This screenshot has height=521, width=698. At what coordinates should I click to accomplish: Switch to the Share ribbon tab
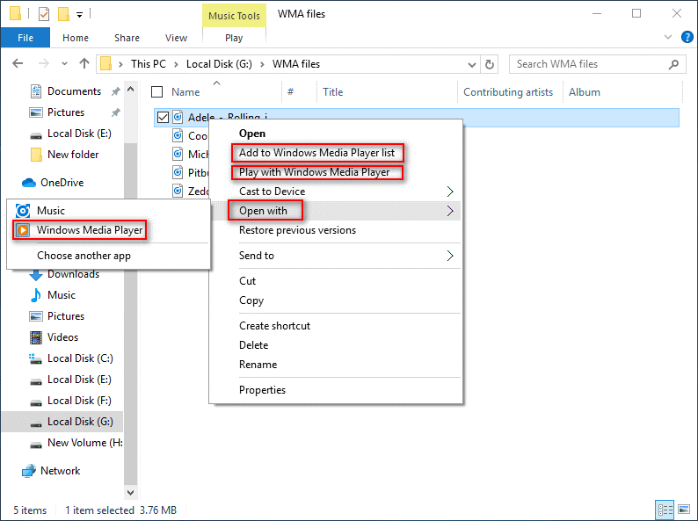pyautogui.click(x=127, y=38)
